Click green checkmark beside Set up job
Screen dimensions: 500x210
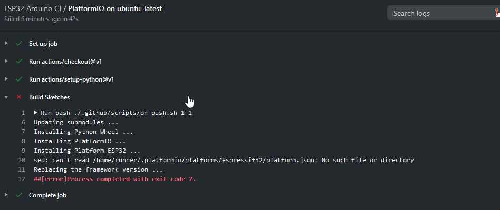[x=19, y=44]
